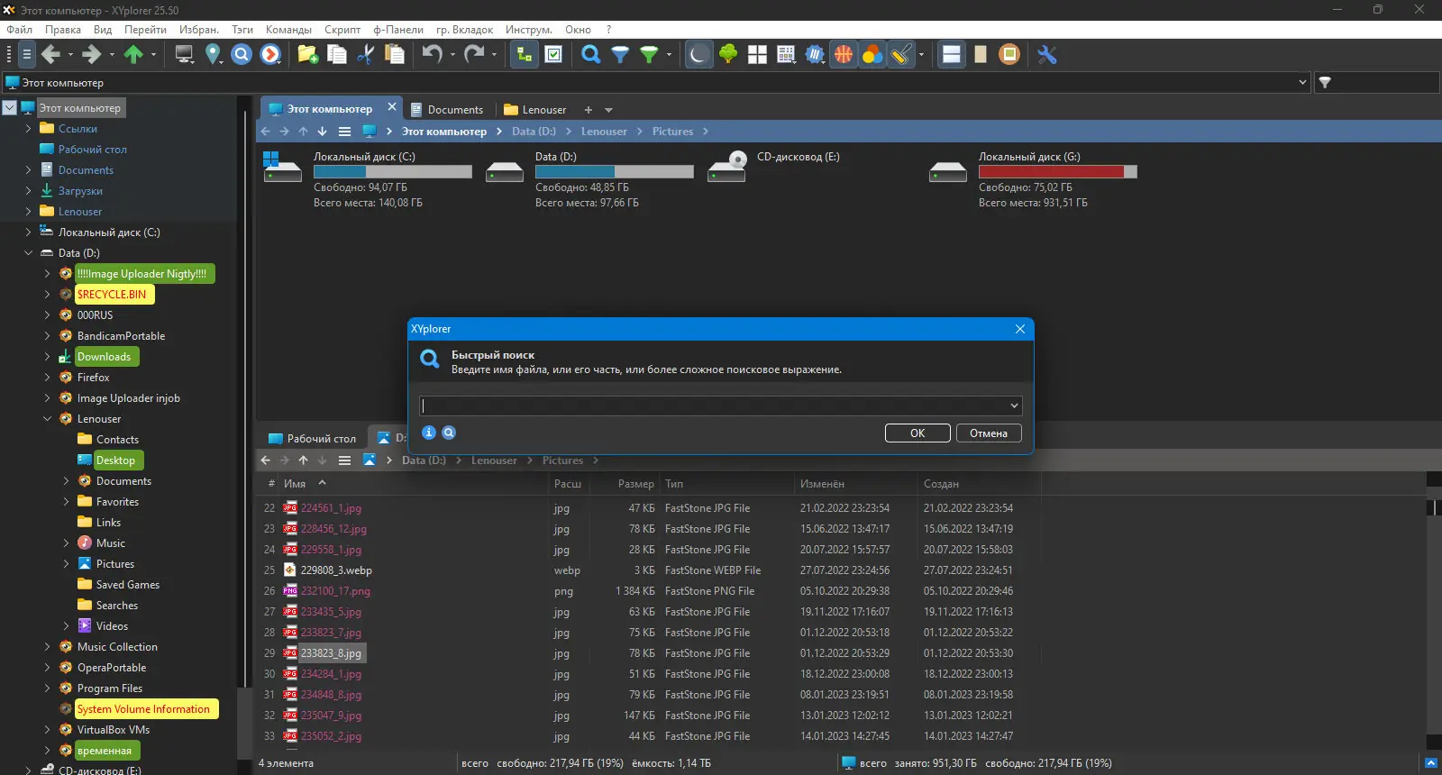This screenshot has width=1442, height=775.
Task: Open the tab list dropdown arrow
Action: pyautogui.click(x=608, y=110)
